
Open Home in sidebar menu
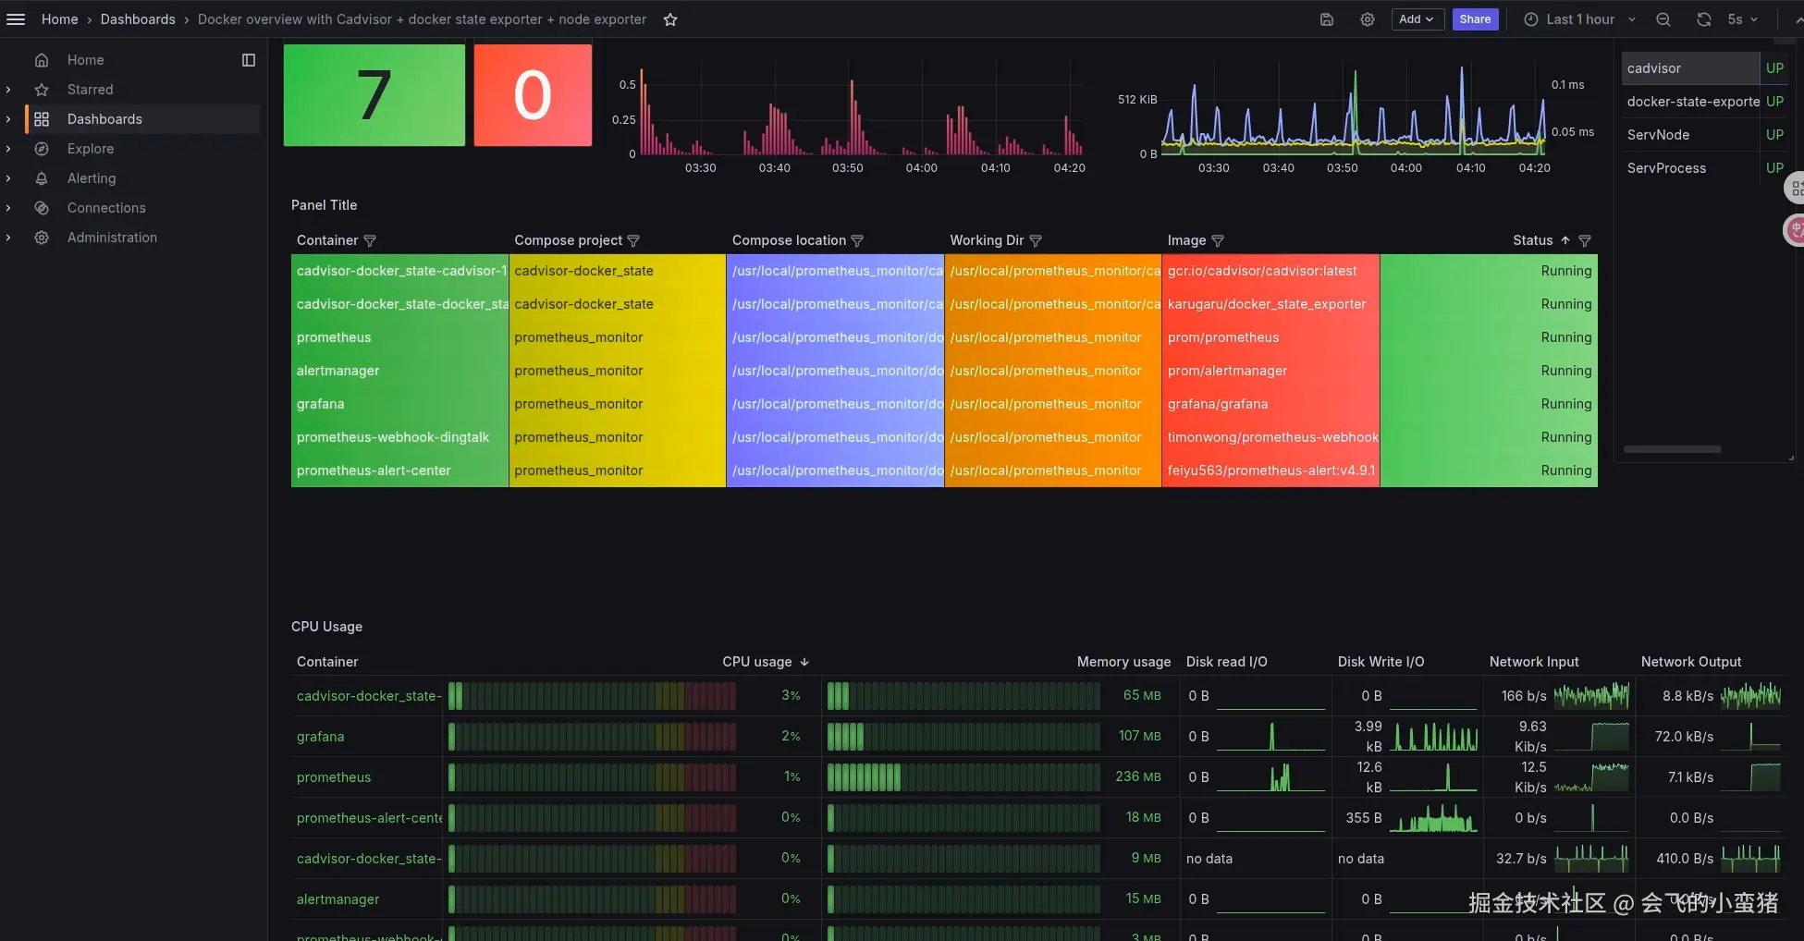(85, 60)
